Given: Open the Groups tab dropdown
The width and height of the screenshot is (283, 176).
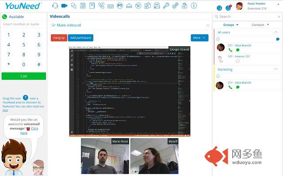Looking at the screenshot, I should point(231,25).
